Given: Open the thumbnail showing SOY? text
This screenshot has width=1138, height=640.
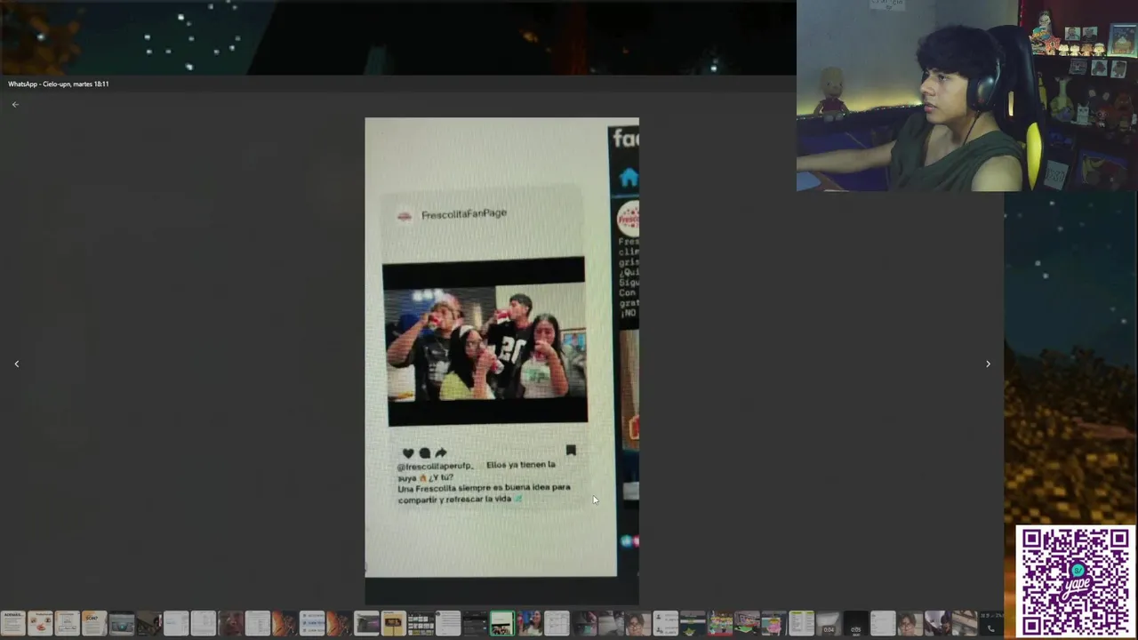Looking at the screenshot, I should click(94, 623).
